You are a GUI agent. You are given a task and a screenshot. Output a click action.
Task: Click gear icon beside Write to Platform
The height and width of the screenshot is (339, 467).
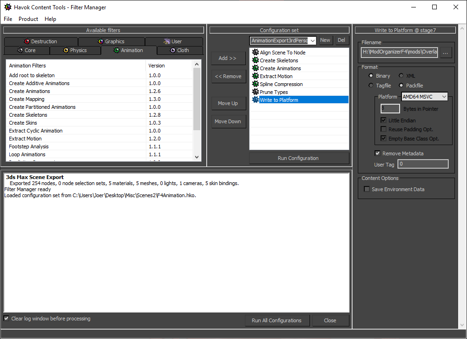[x=255, y=100]
